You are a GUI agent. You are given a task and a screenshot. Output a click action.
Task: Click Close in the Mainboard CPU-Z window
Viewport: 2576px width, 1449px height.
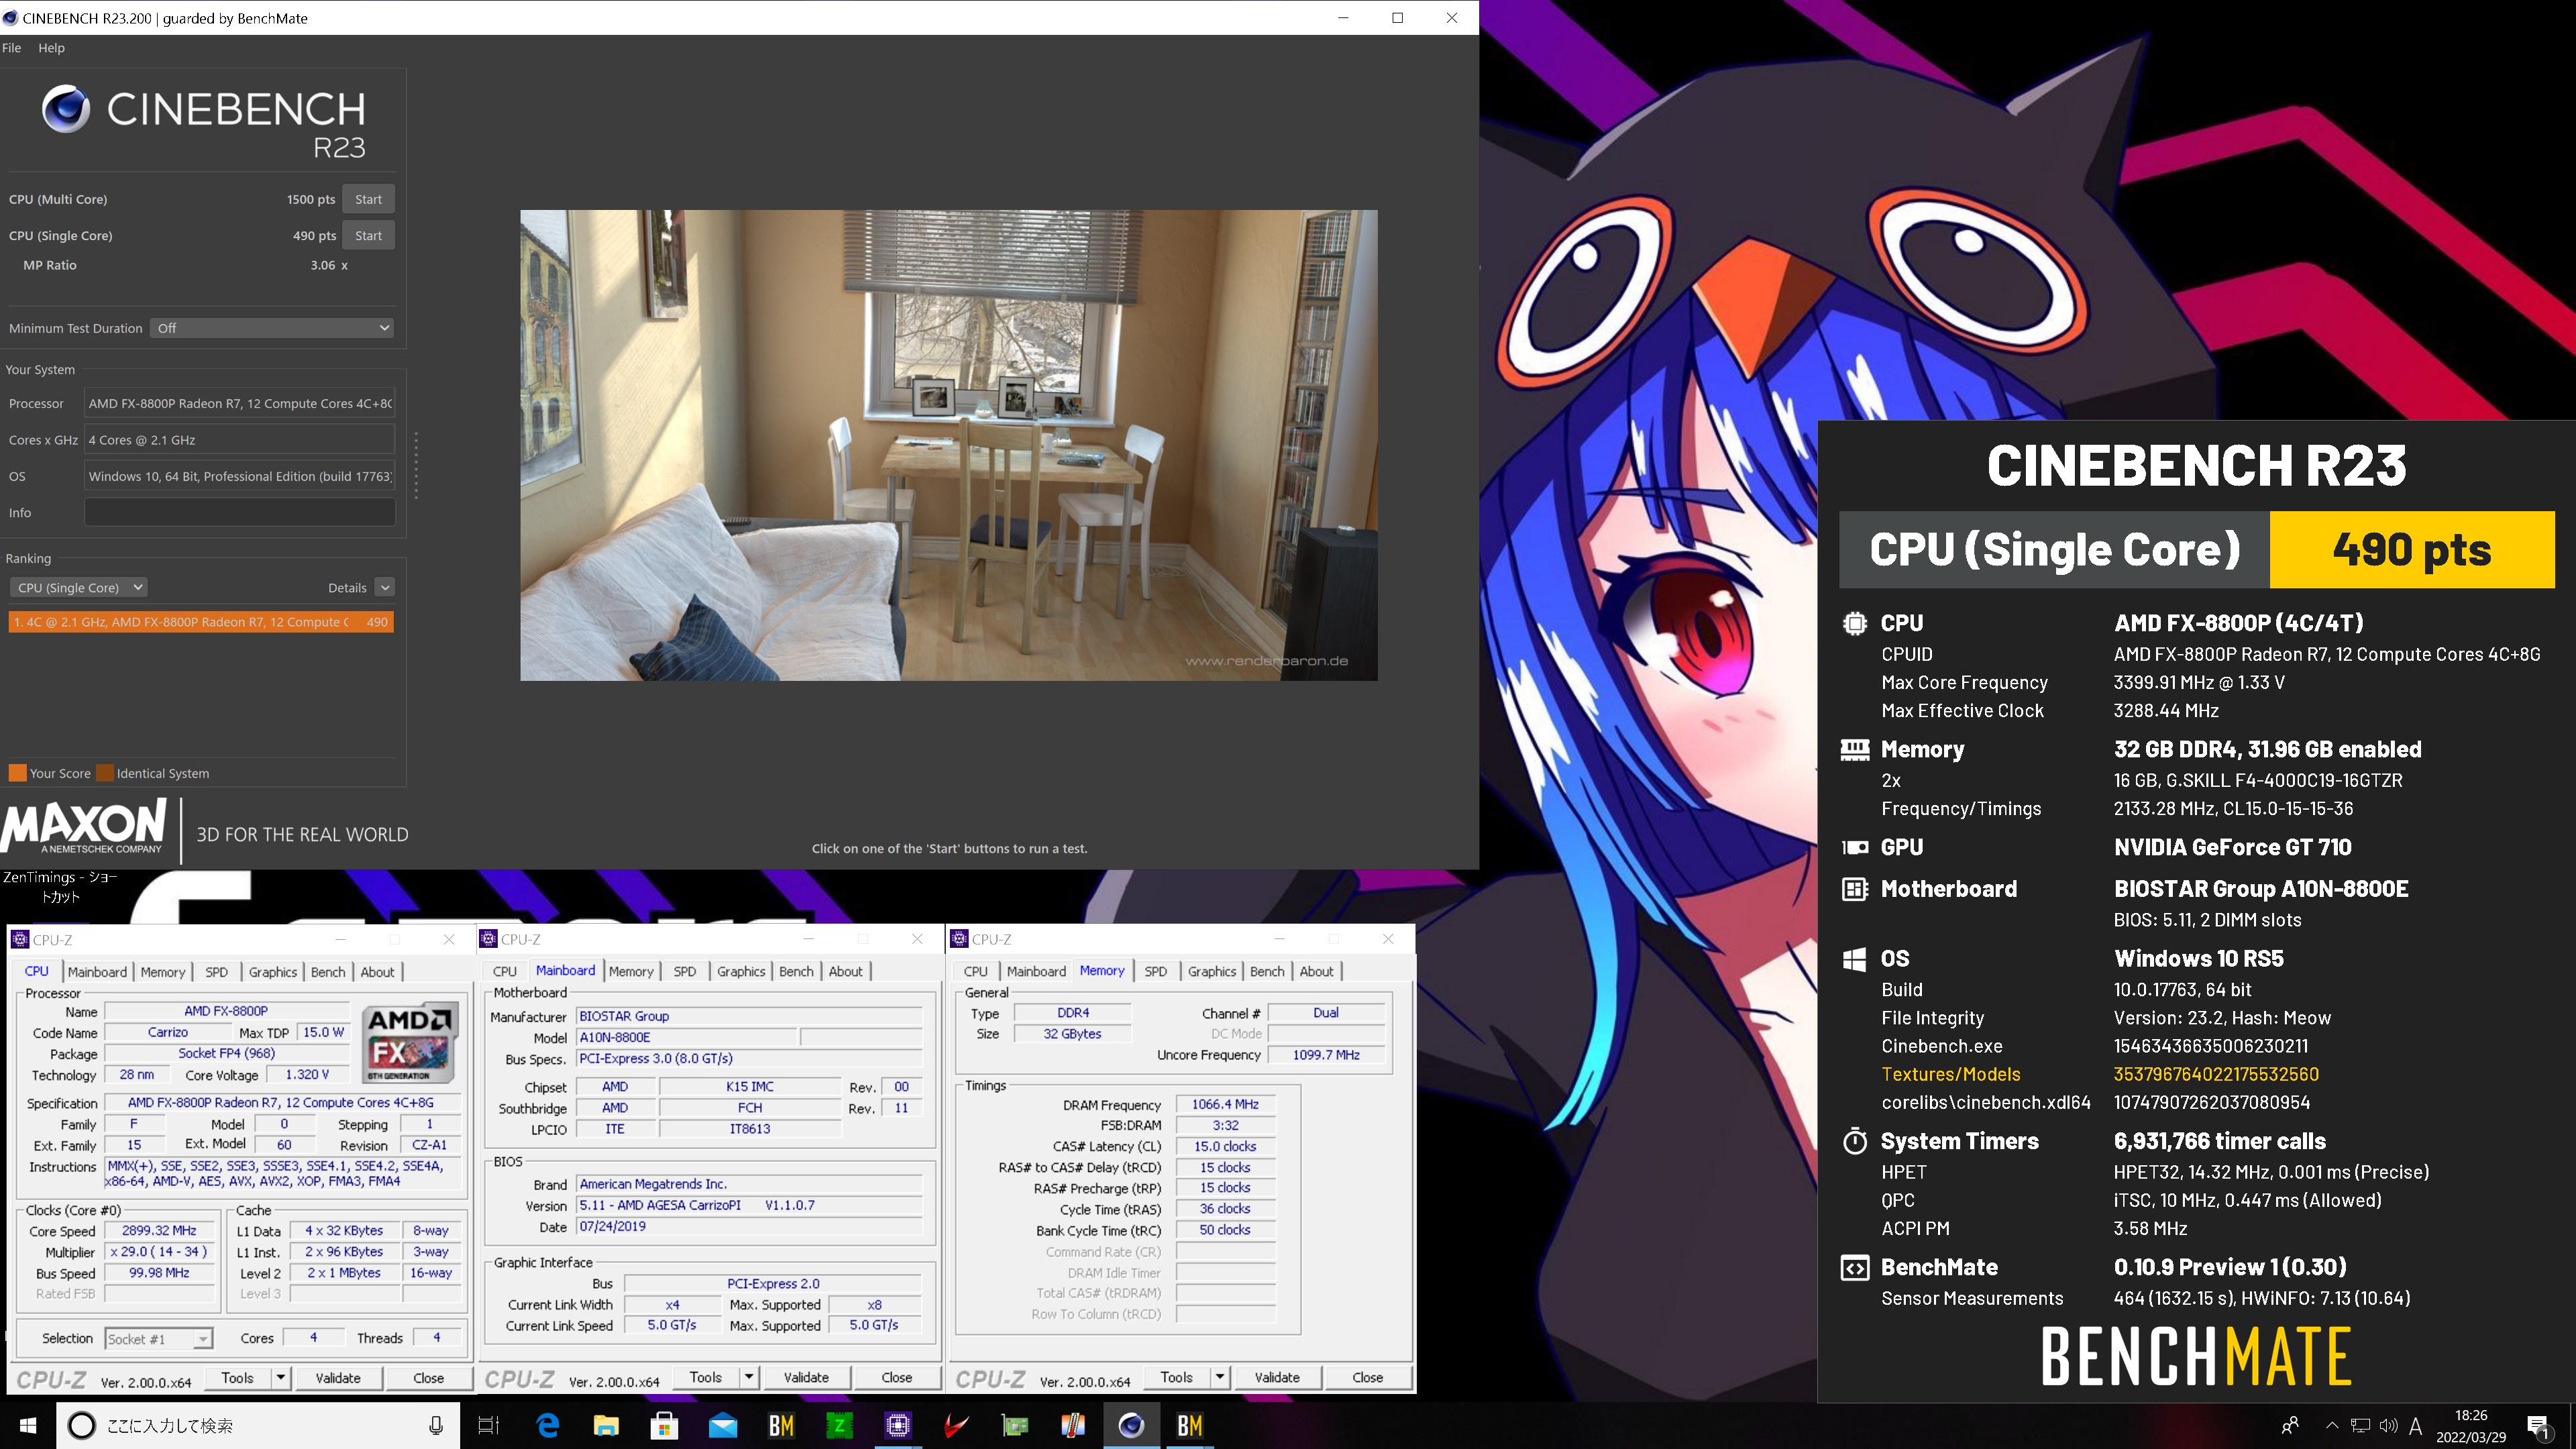(897, 1377)
